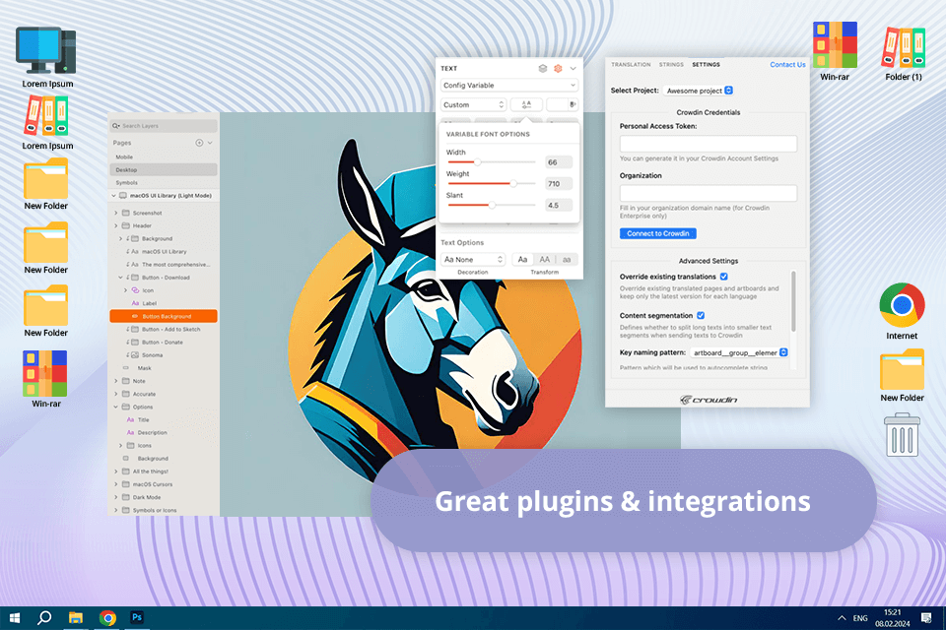Set text transform to Aa (none)
The image size is (946, 630).
[x=522, y=259]
